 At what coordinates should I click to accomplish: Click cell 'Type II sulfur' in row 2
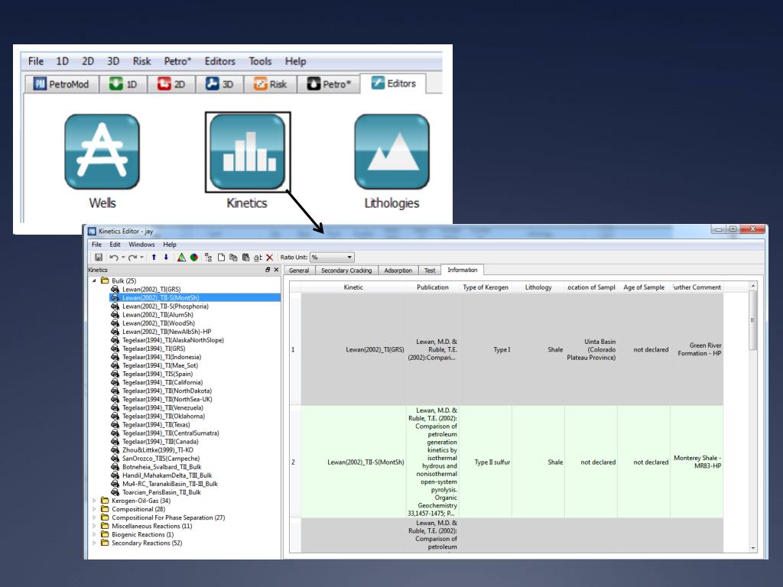[x=486, y=462]
